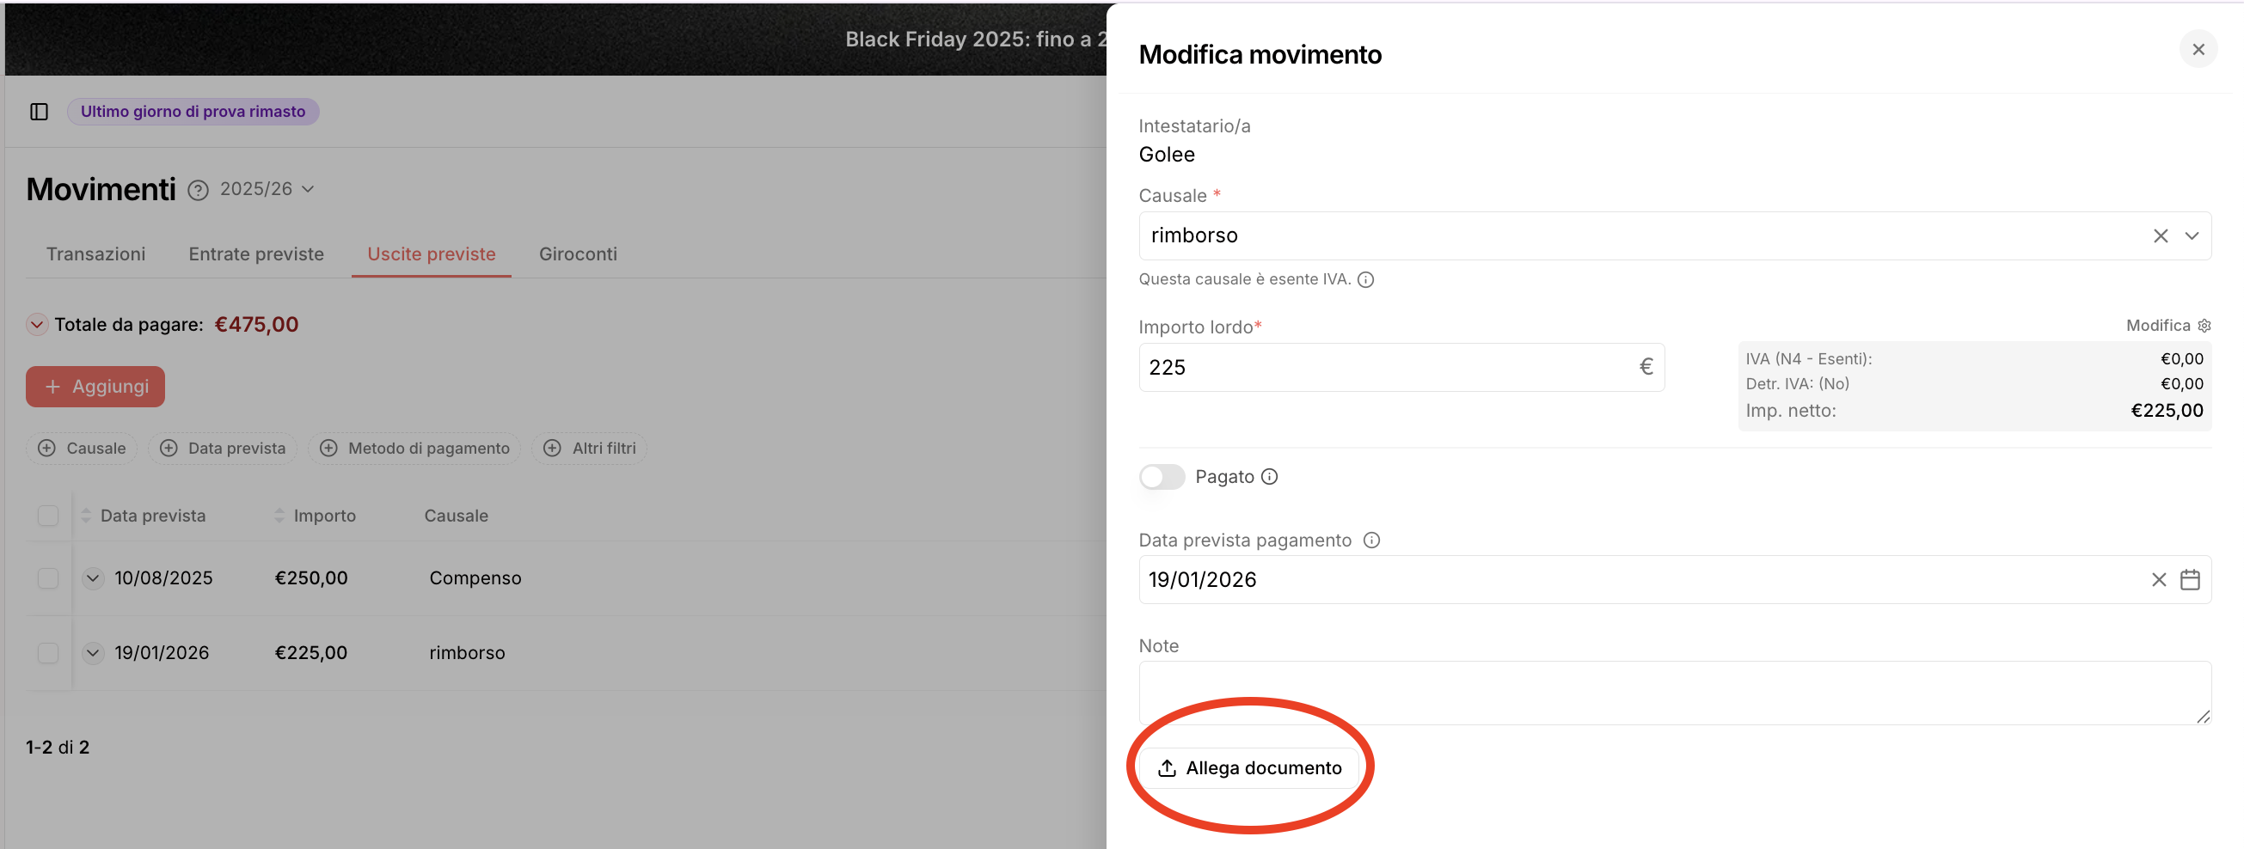The height and width of the screenshot is (849, 2244).
Task: Clear the 19/01/2026 payment date
Action: 2159,580
